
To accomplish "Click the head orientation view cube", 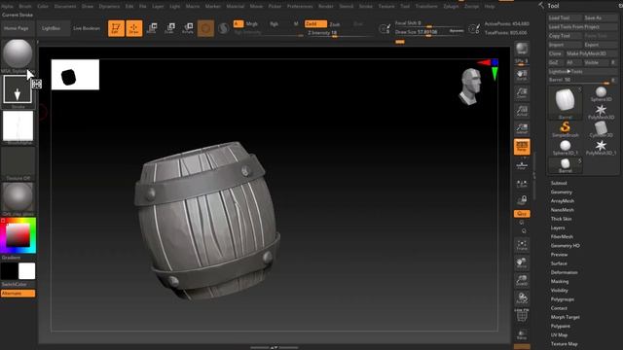I will point(471,87).
